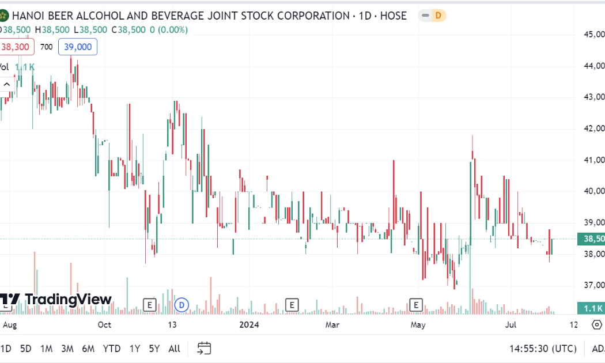Select the 3M time range

[x=67, y=349]
